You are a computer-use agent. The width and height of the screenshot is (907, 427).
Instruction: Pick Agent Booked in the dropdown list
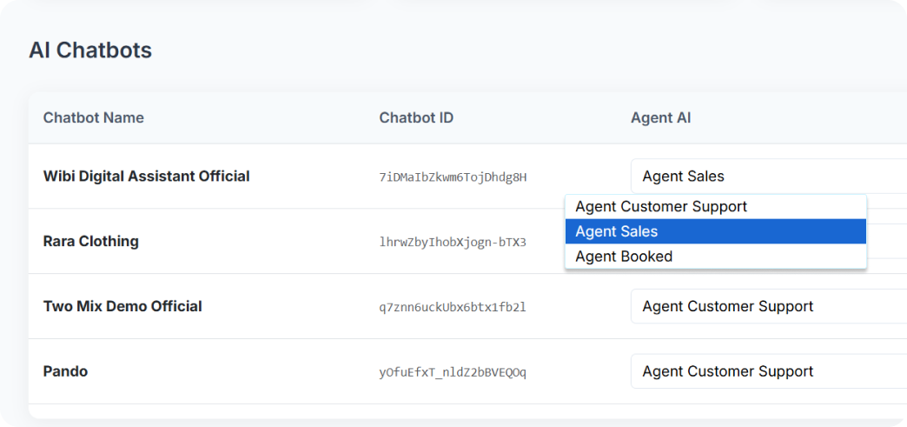pyautogui.click(x=624, y=257)
